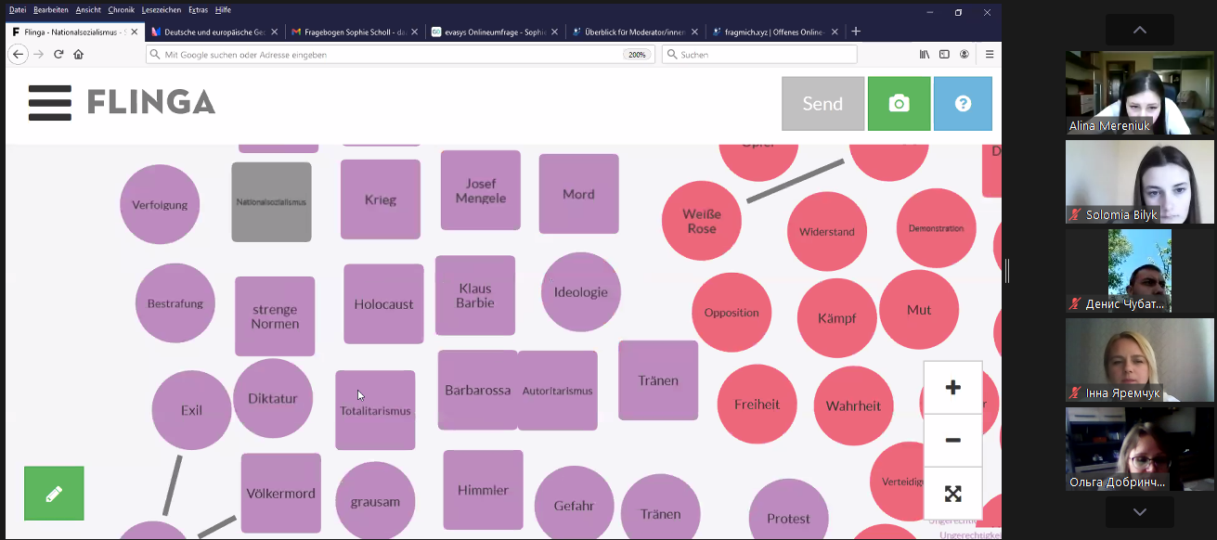Reload the page in browser toolbar
The width and height of the screenshot is (1217, 540).
(x=58, y=55)
